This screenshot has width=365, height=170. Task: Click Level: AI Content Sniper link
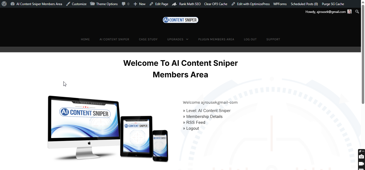point(208,111)
